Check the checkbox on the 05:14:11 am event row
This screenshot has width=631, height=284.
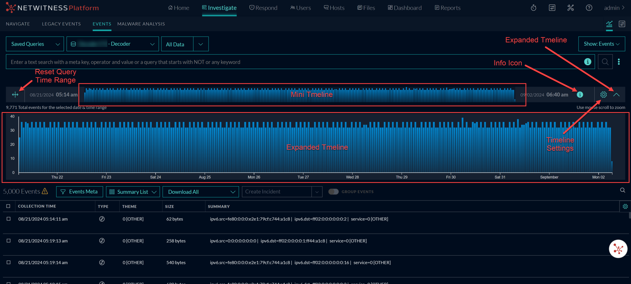(8, 219)
